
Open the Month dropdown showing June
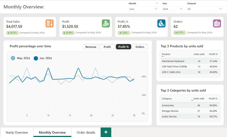(143, 9)
